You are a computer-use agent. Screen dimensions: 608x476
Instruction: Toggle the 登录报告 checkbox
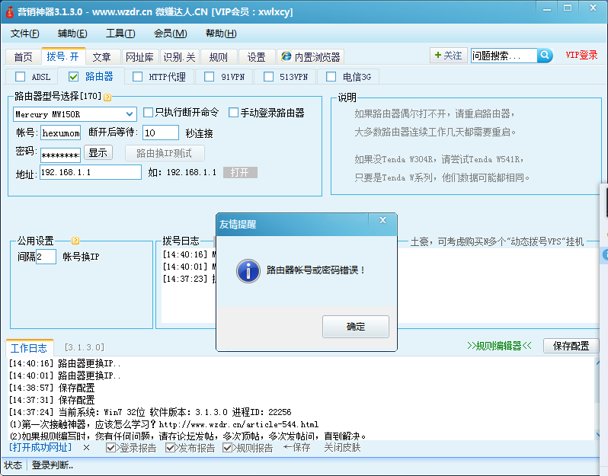[x=111, y=448]
